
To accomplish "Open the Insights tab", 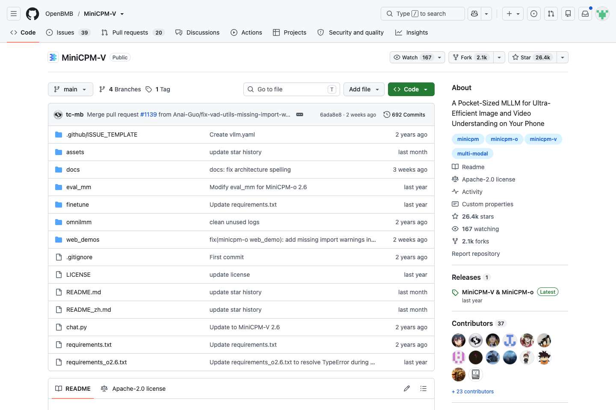I will coord(412,32).
